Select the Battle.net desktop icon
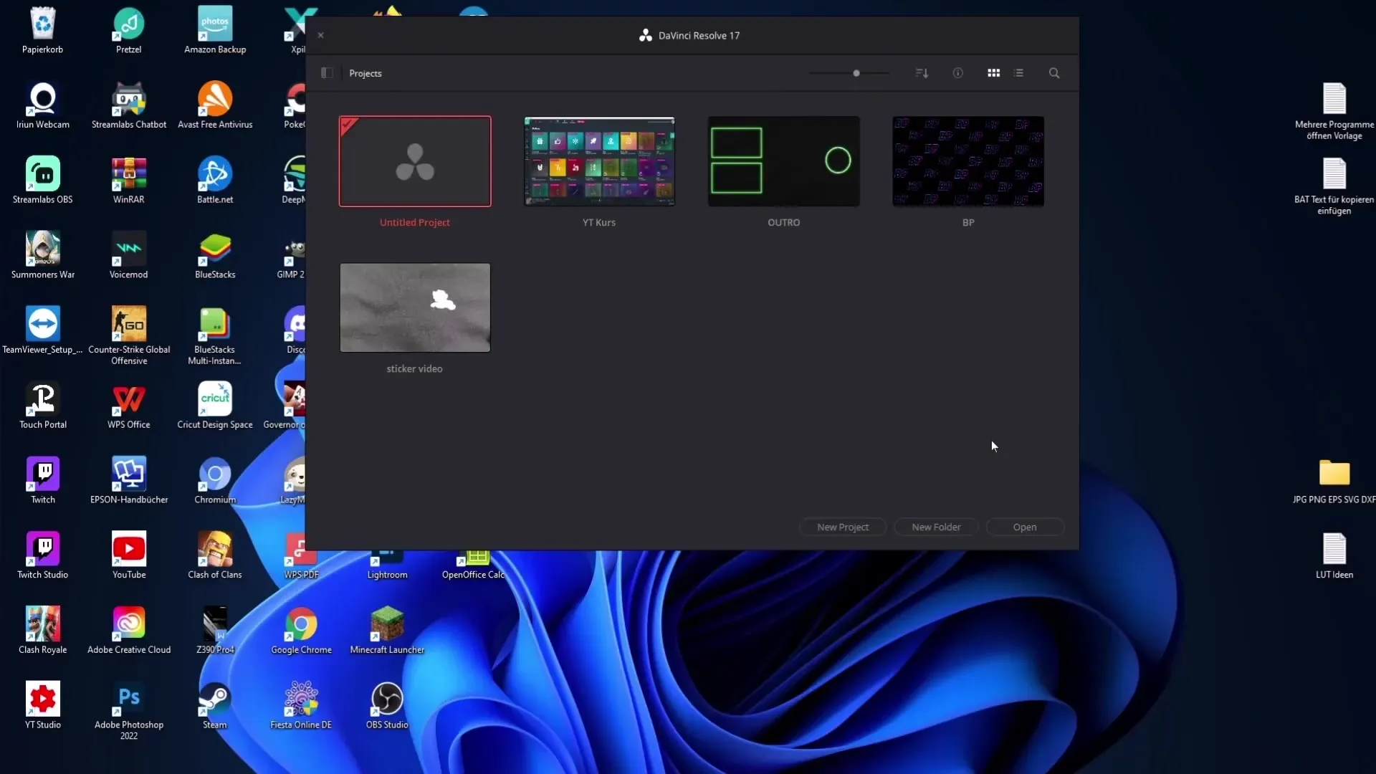The width and height of the screenshot is (1376, 774). point(215,181)
